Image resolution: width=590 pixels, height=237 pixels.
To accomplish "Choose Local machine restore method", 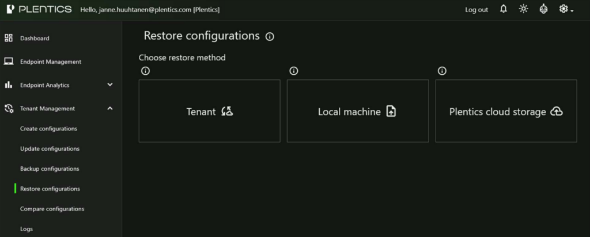I will click(x=358, y=111).
